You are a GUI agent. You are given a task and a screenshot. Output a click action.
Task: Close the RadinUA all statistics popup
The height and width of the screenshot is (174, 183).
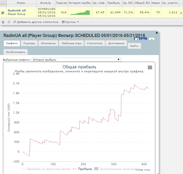tap(157, 33)
